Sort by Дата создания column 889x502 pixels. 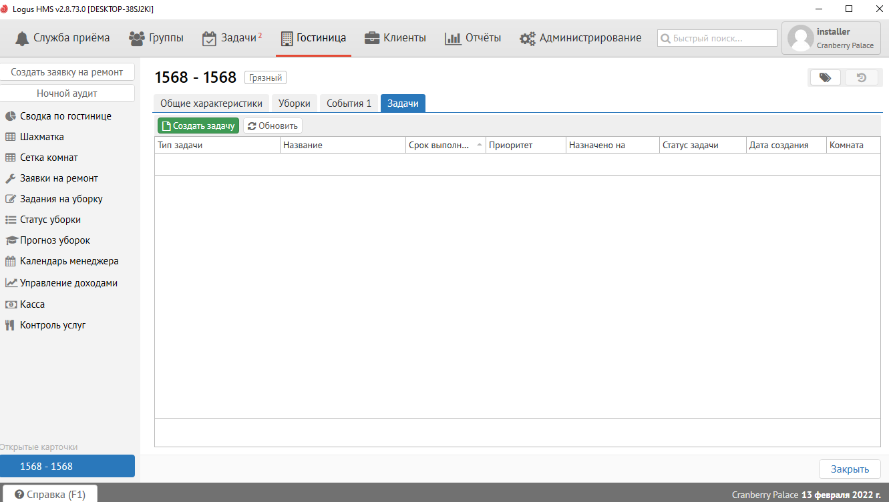pyautogui.click(x=786, y=145)
